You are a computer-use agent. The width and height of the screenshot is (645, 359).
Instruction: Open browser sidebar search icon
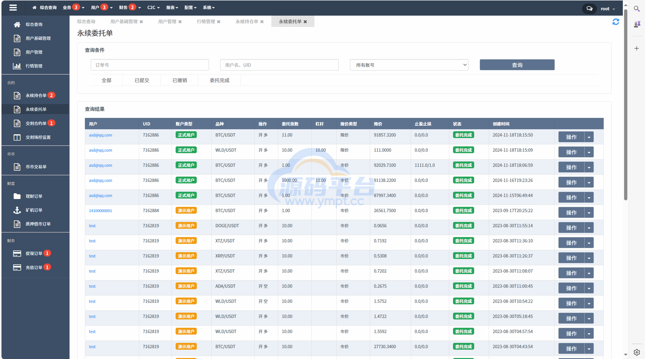click(637, 9)
